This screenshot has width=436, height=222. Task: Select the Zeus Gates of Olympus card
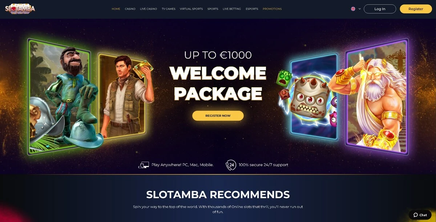[376, 96]
